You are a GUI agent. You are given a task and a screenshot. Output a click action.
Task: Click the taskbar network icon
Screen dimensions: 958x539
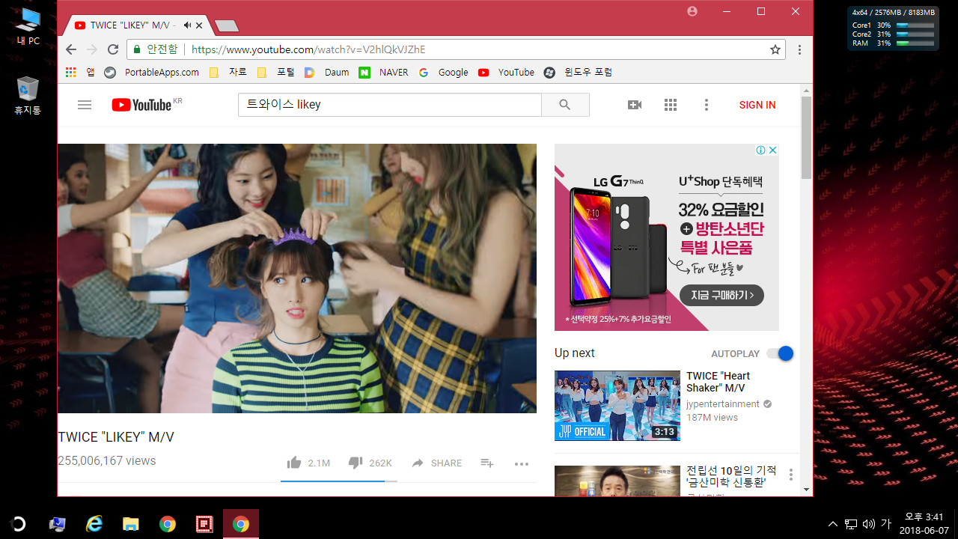[851, 524]
